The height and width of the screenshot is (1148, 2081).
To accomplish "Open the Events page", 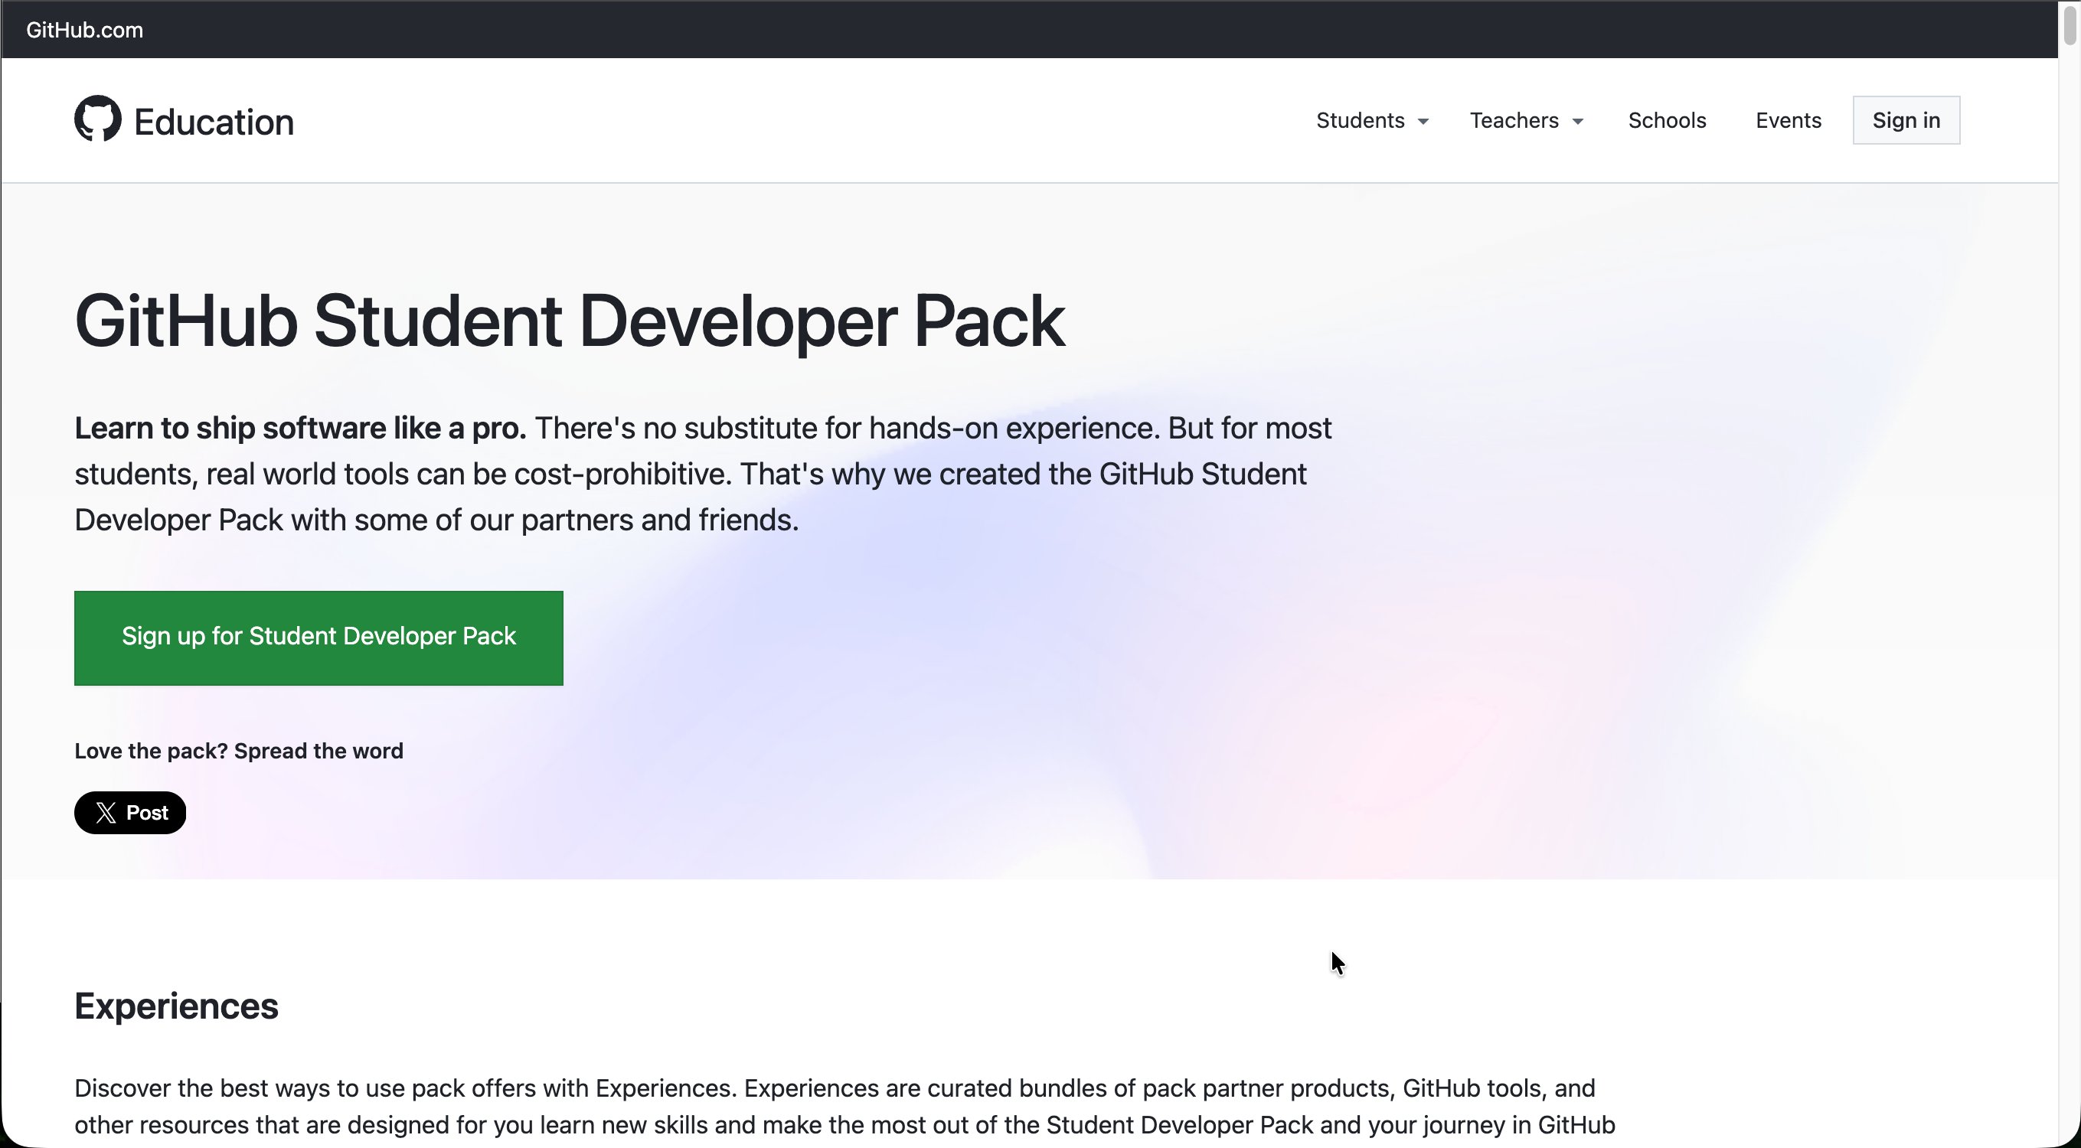I will (x=1788, y=120).
